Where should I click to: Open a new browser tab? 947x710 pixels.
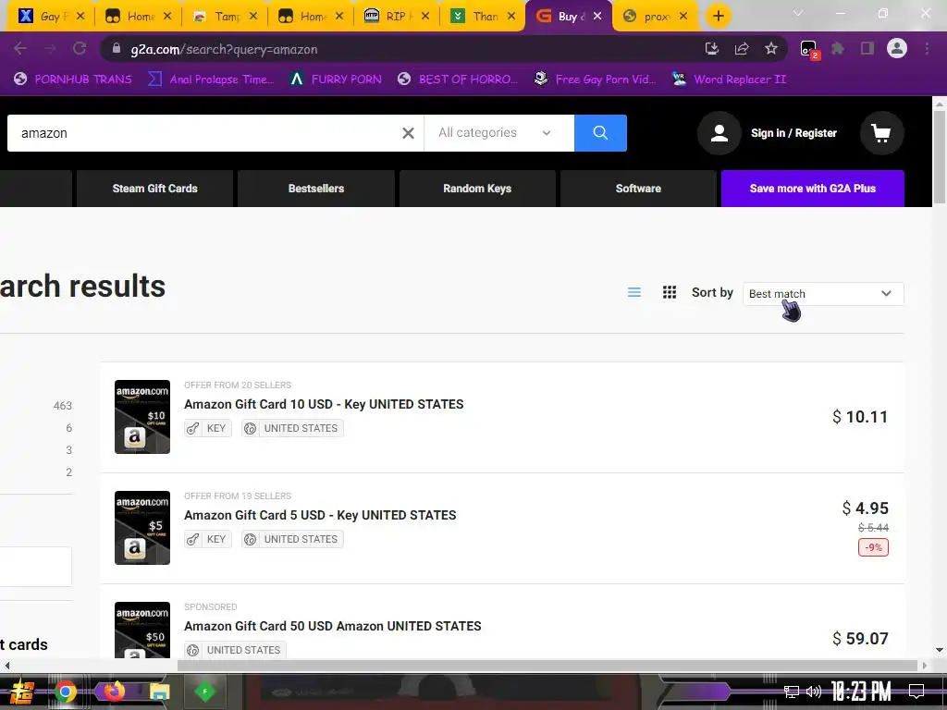tap(718, 16)
